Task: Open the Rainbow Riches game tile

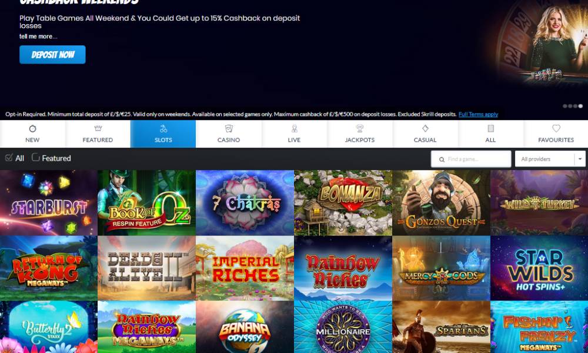Action: [343, 268]
